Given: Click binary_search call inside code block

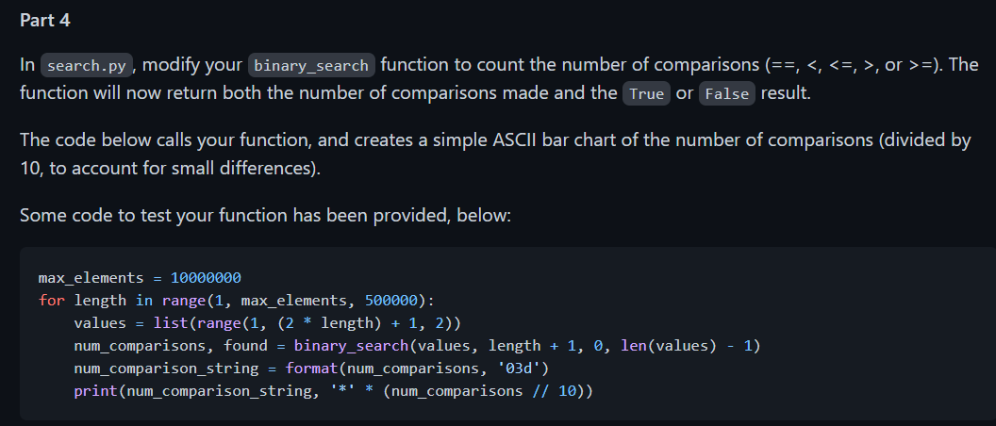Looking at the screenshot, I should tap(351, 346).
